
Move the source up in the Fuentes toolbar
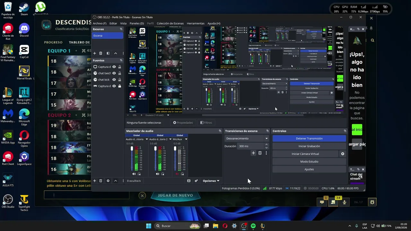115,181
